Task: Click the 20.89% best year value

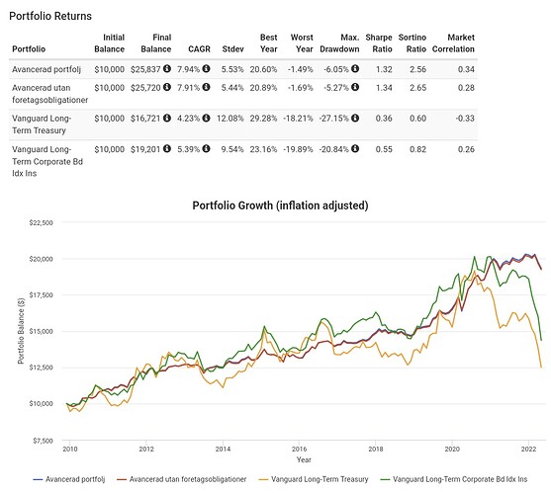Action: tap(263, 88)
